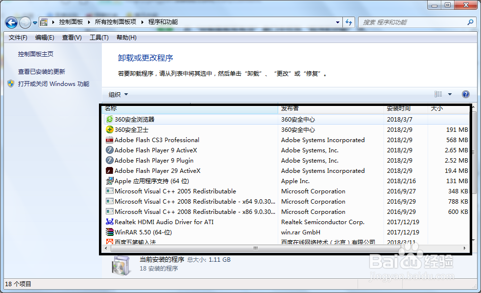Click the 2017/12/19 date for WinRAR
The image size is (481, 293).
(403, 232)
